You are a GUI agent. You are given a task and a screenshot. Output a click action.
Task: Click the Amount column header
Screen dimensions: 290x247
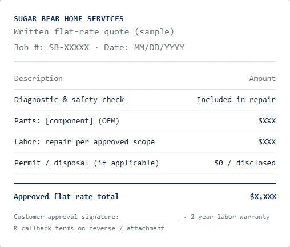tap(263, 79)
